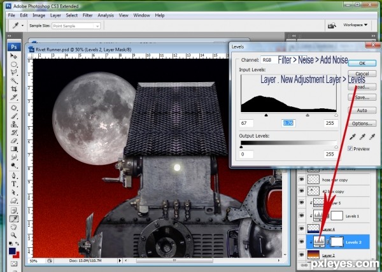The image size is (382, 272).
Task: Open the Analysis menu
Action: tap(106, 15)
